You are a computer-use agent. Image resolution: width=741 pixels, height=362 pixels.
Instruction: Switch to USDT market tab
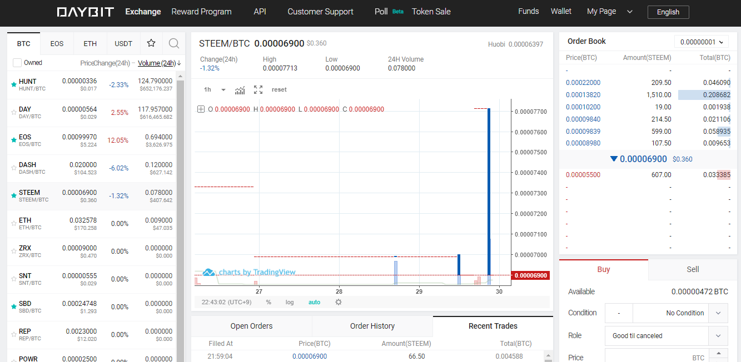pos(123,43)
